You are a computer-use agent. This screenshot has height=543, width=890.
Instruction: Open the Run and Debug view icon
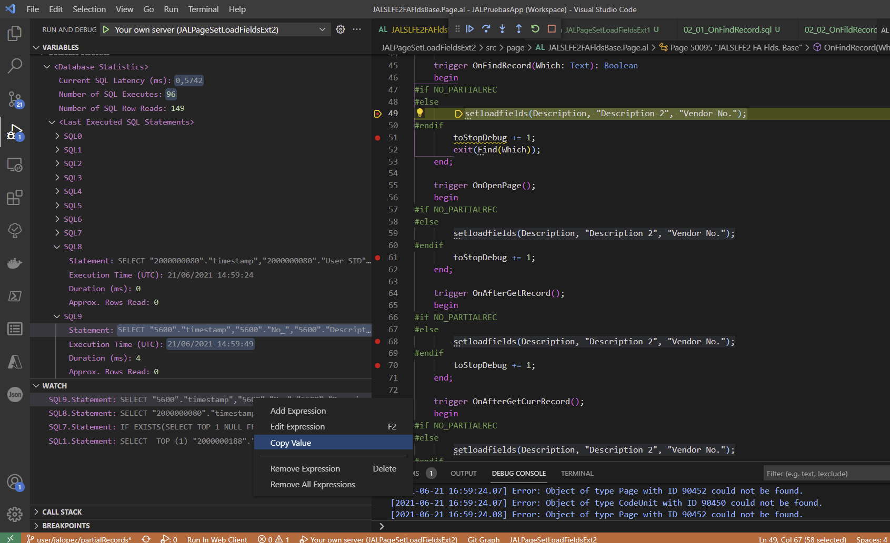point(15,132)
